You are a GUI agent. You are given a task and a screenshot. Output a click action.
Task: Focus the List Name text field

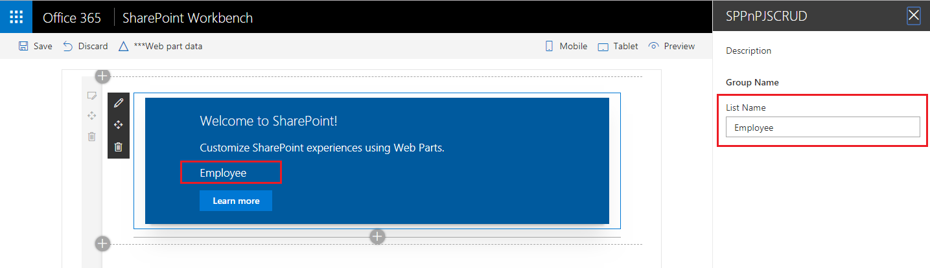tap(822, 128)
